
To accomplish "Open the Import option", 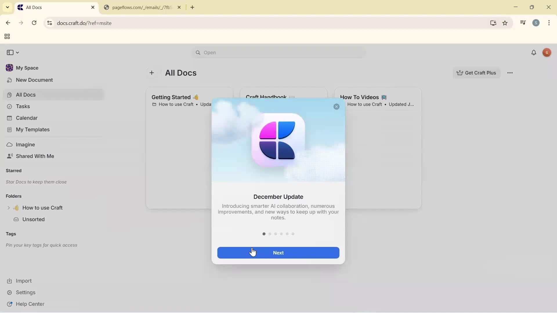I will pyautogui.click(x=23, y=281).
